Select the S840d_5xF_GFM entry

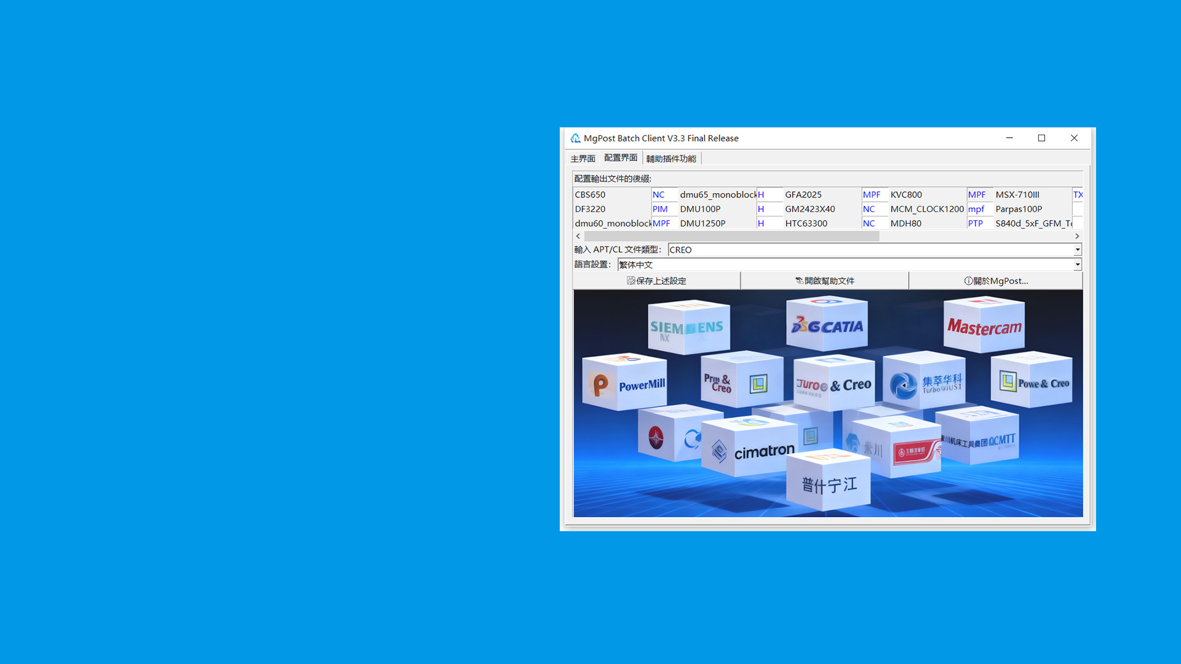click(1033, 223)
